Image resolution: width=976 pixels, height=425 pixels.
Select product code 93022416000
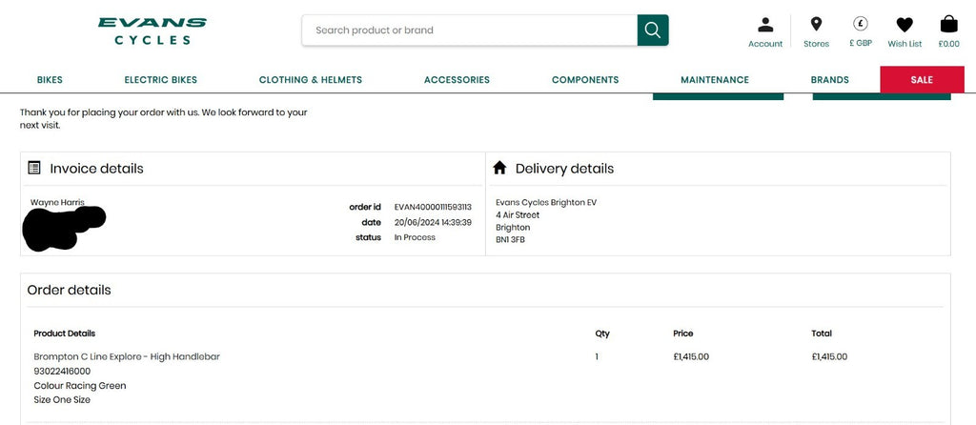pyautogui.click(x=62, y=371)
